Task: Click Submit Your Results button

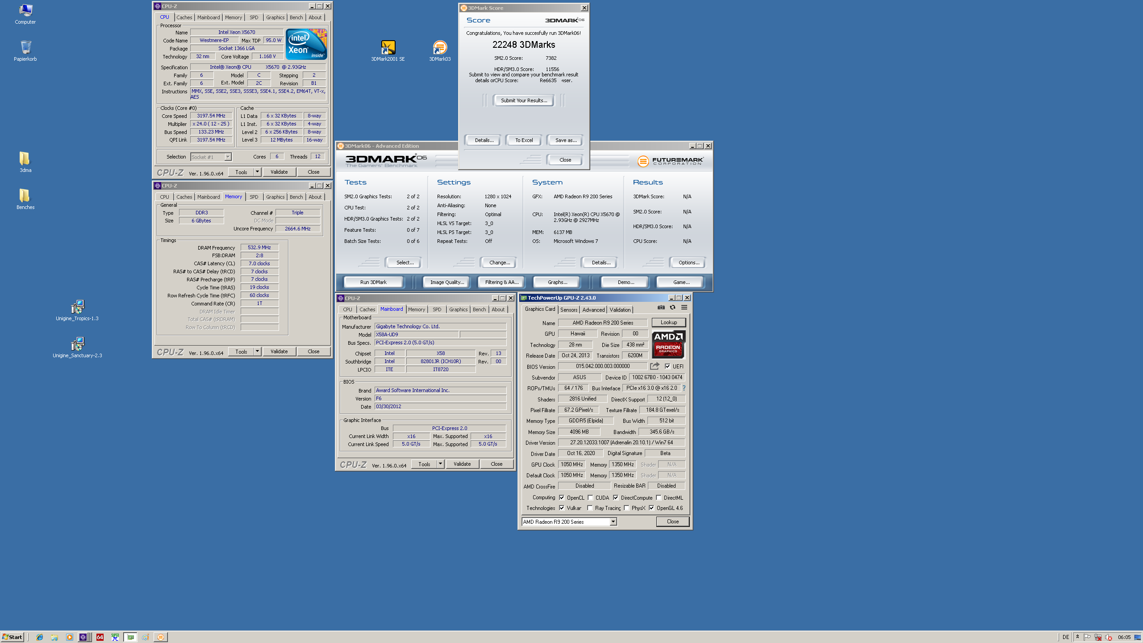Action: [x=523, y=100]
